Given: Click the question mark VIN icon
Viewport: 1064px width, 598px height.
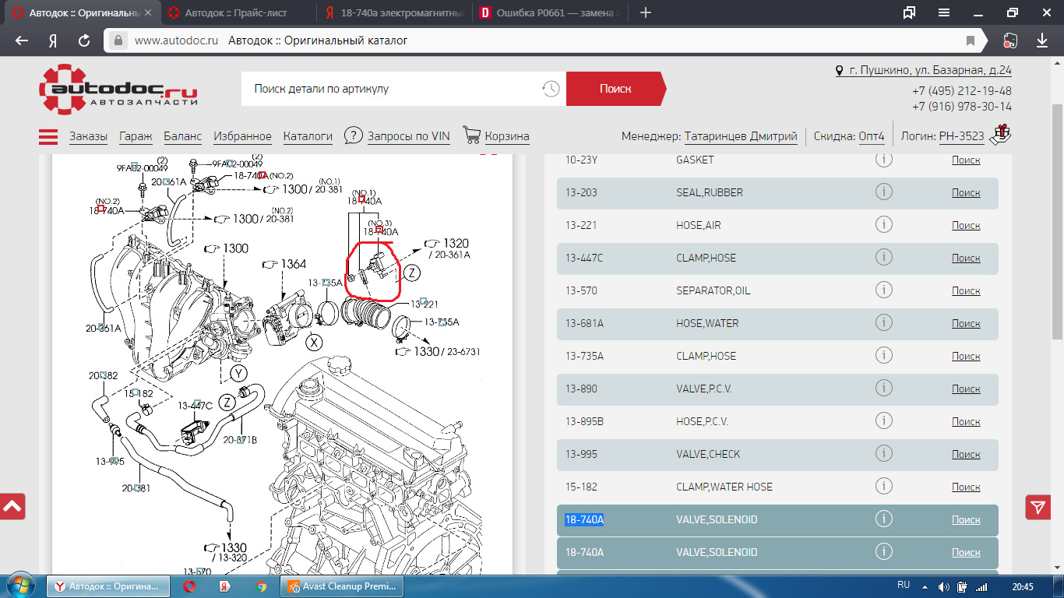Looking at the screenshot, I should pos(354,135).
